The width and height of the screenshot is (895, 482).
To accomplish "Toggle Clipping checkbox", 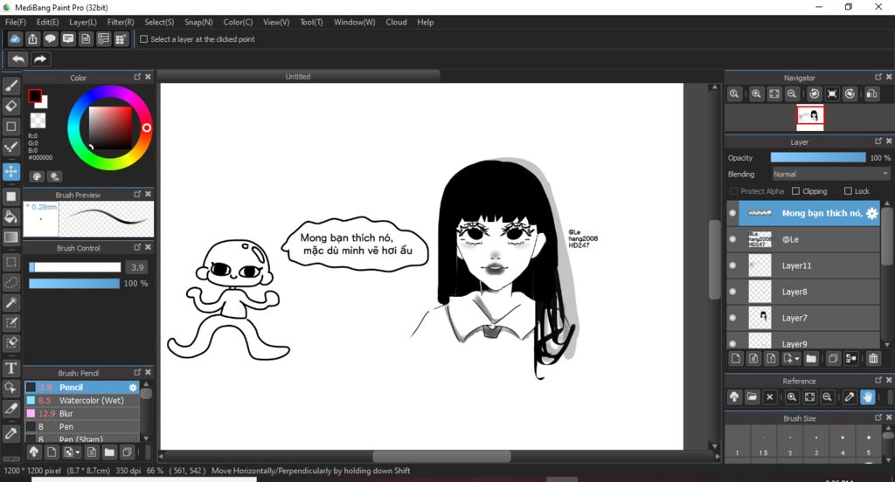I will pos(795,191).
